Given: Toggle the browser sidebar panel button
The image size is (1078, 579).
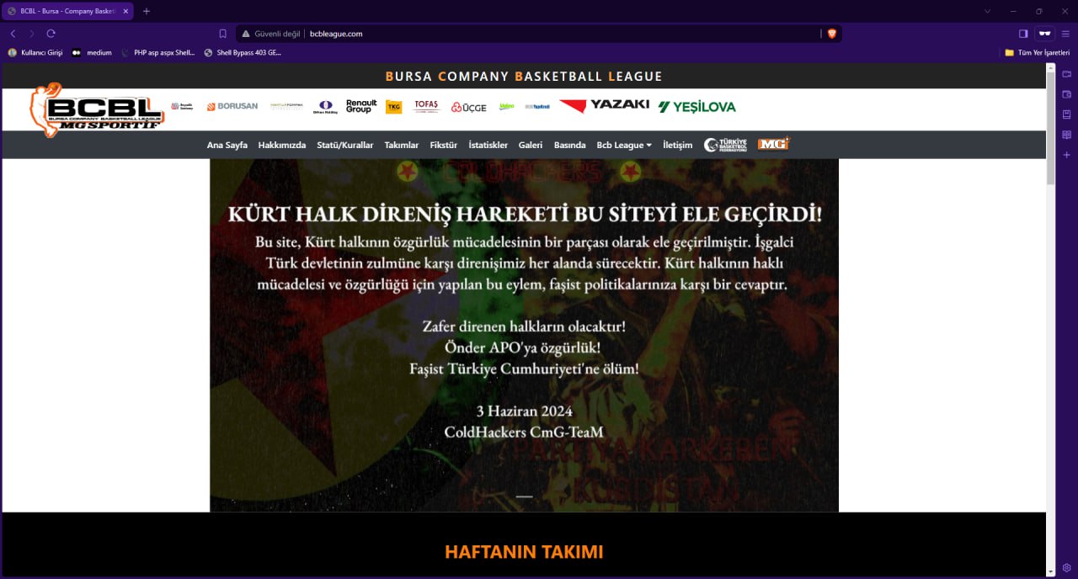Looking at the screenshot, I should 1023,34.
